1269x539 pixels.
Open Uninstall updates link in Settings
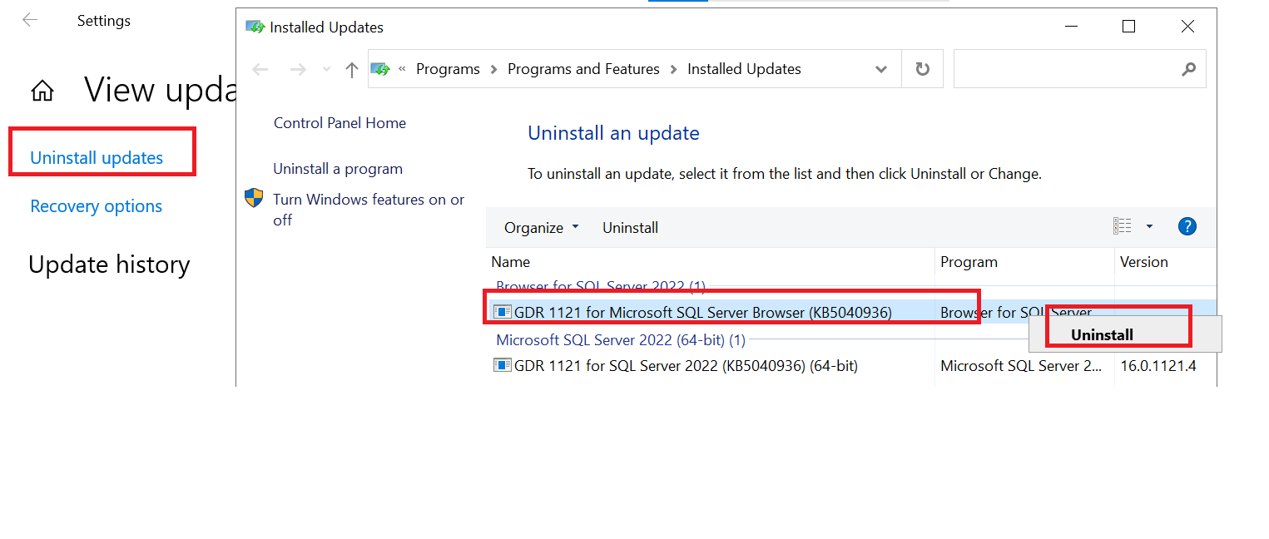point(97,158)
